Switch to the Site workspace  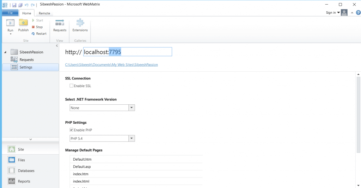(30, 149)
